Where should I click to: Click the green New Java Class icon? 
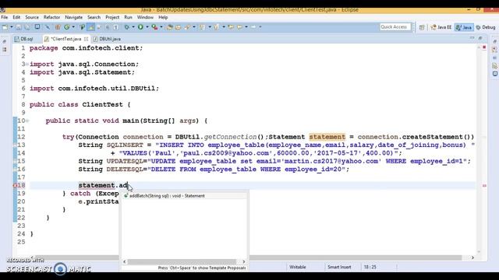point(67,27)
